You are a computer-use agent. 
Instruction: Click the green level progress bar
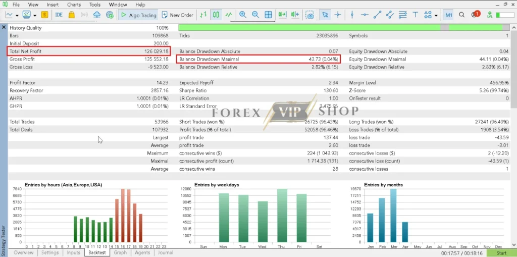click(505, 15)
